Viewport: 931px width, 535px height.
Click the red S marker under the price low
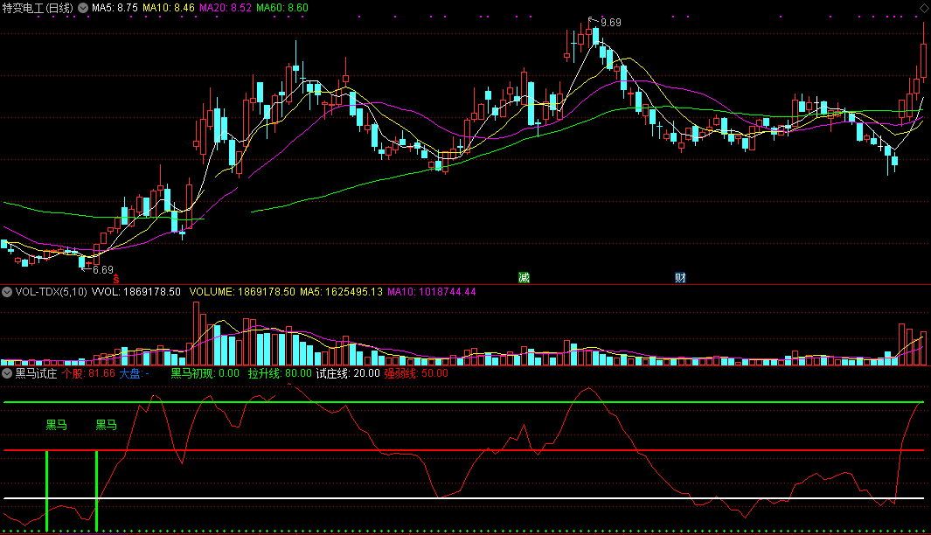click(x=116, y=279)
